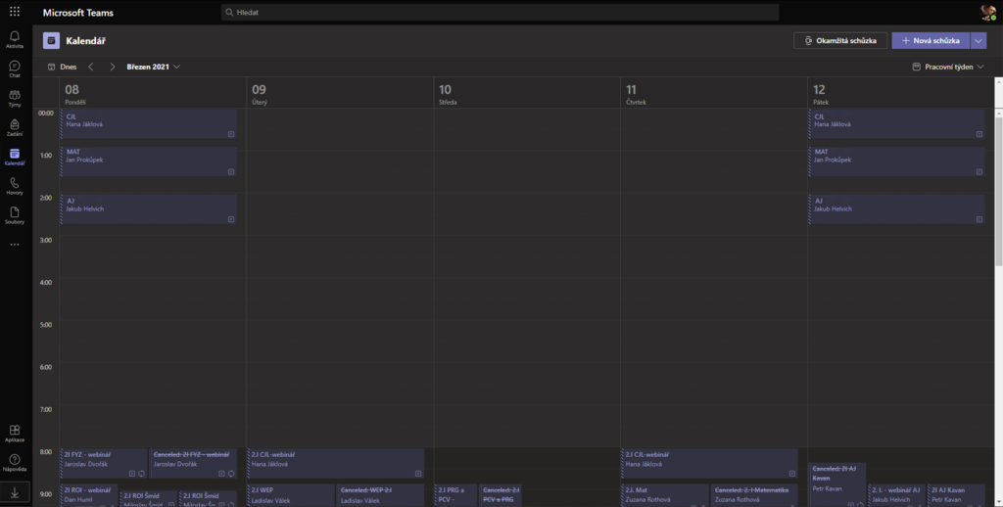Click the Hledat search field
Image resolution: width=1003 pixels, height=507 pixels.
pyautogui.click(x=500, y=12)
